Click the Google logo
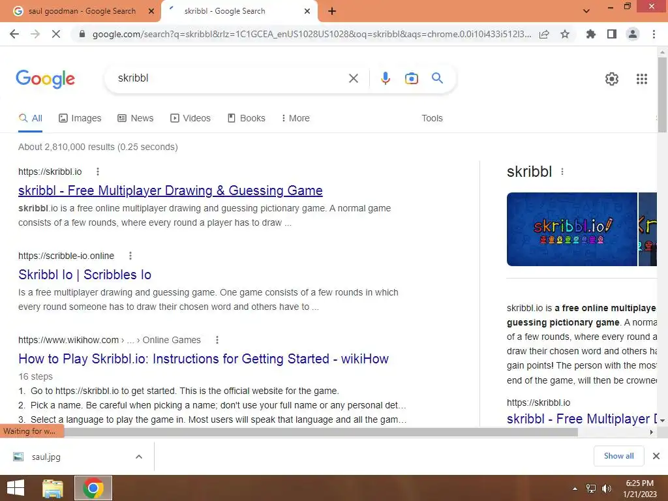The image size is (668, 501). (45, 79)
